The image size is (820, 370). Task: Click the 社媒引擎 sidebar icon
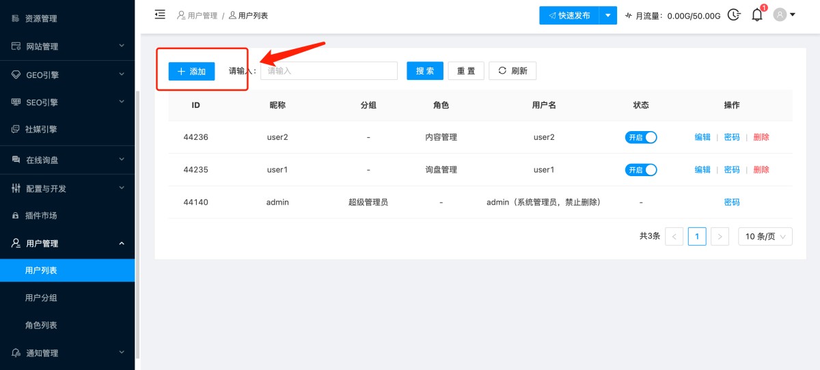tap(16, 129)
